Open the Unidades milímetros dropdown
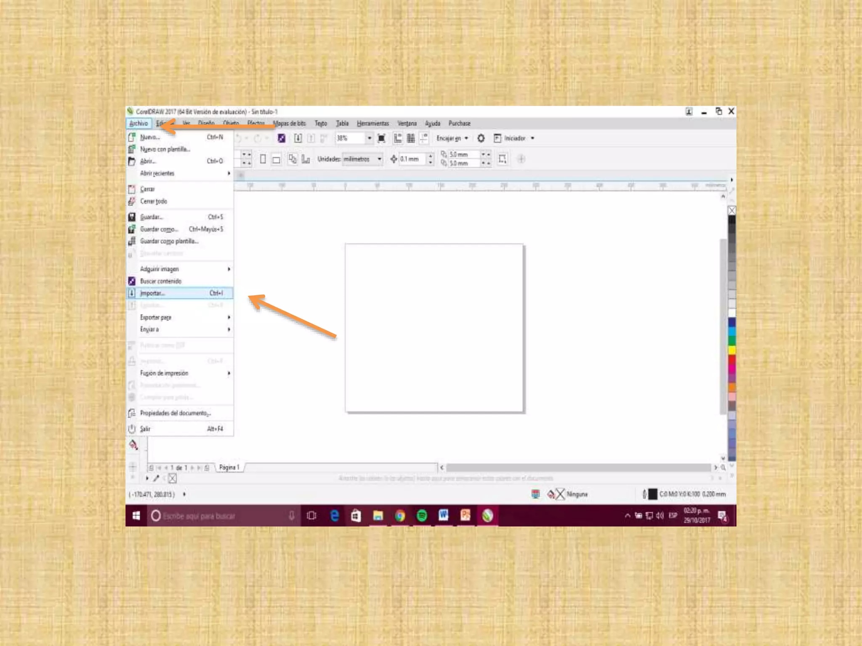862x646 pixels. tap(379, 159)
